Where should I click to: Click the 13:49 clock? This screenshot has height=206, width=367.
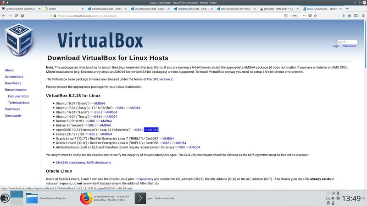pyautogui.click(x=351, y=198)
